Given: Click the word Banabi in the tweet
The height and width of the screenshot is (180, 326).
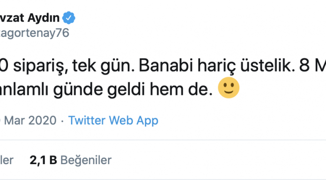Looking at the screenshot, I should click(166, 66).
